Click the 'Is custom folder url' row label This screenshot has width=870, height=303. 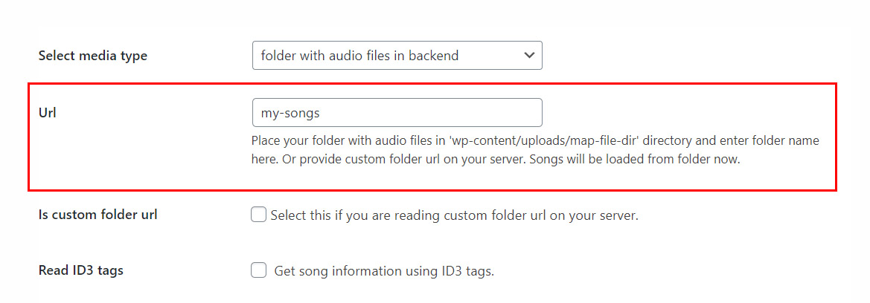(x=97, y=215)
